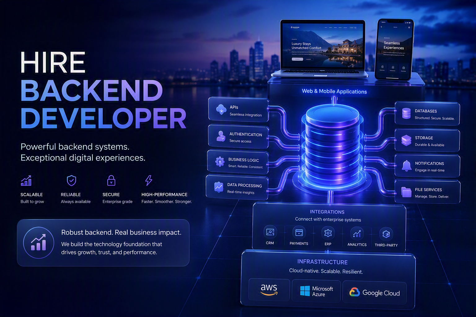Click the Secure padlock icon
476x317 pixels.
[111, 180]
